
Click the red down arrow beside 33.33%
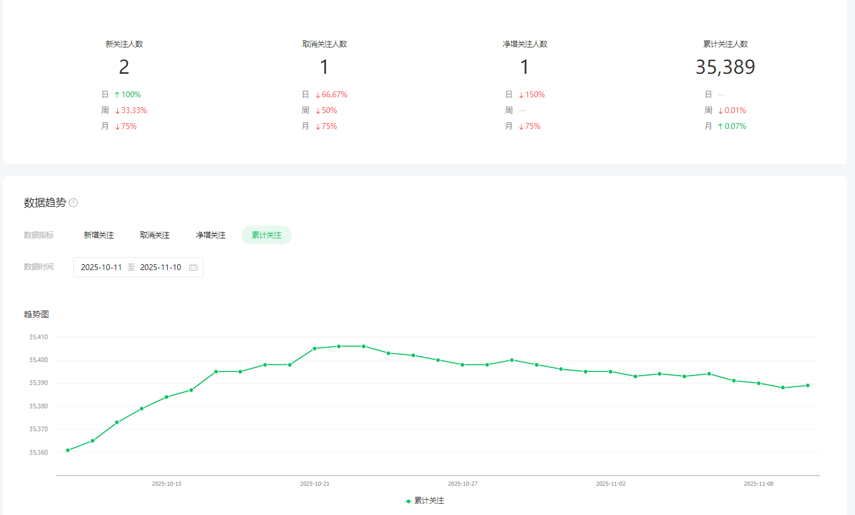click(117, 111)
